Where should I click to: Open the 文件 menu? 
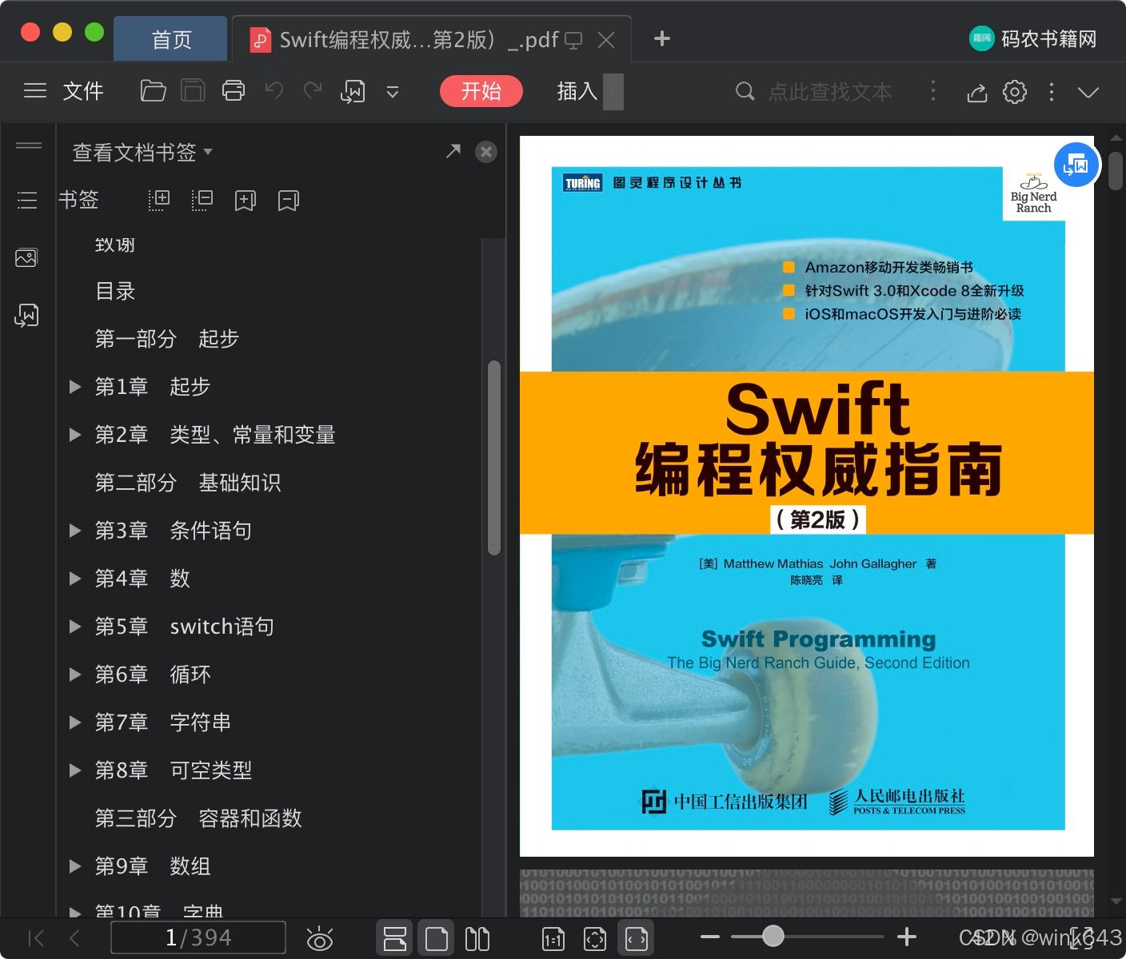pos(83,91)
